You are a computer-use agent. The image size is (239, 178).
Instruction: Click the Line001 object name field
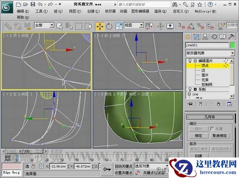point(207,45)
